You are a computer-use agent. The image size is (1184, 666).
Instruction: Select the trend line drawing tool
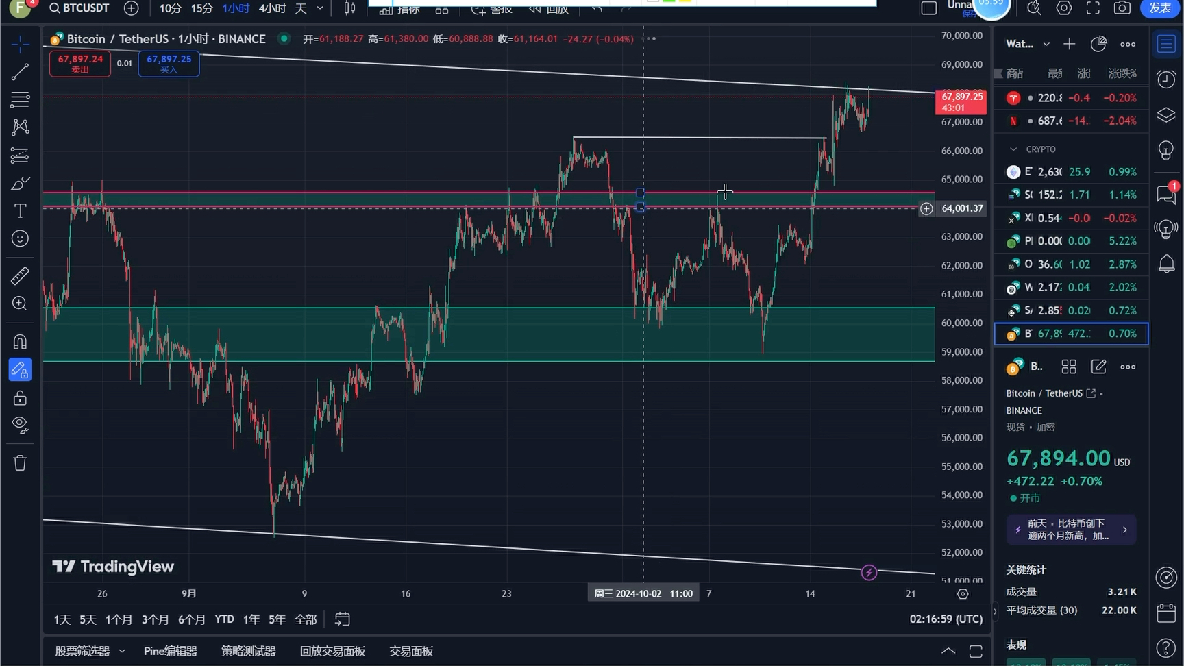pyautogui.click(x=20, y=72)
